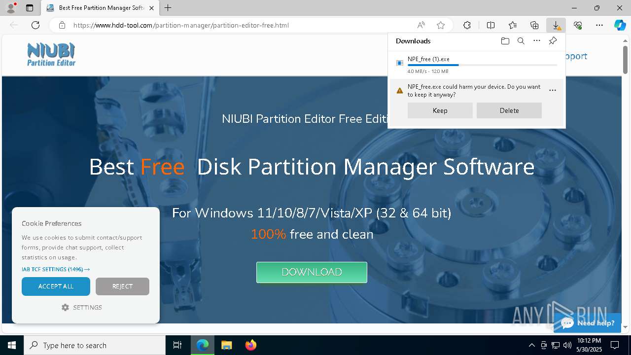The image size is (631, 355).
Task: Keep the flagged NPE_free.exe file
Action: pos(440,110)
